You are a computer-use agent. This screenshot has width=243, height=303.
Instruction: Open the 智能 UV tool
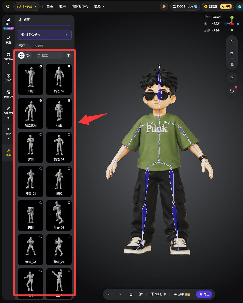(x=8, y=94)
